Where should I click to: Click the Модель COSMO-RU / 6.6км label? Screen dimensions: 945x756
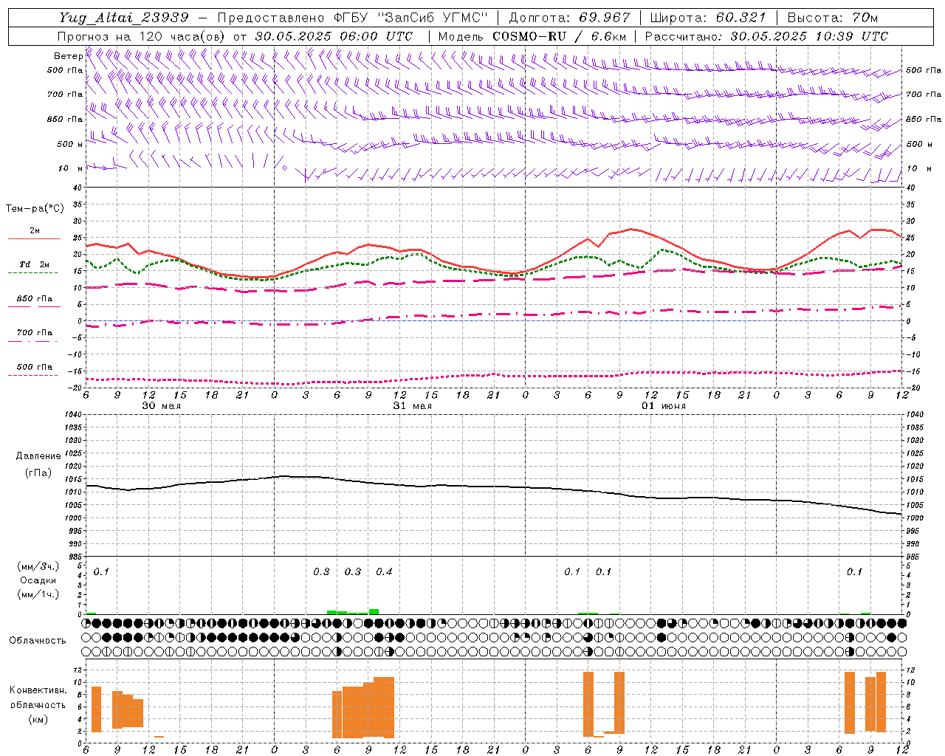point(532,36)
